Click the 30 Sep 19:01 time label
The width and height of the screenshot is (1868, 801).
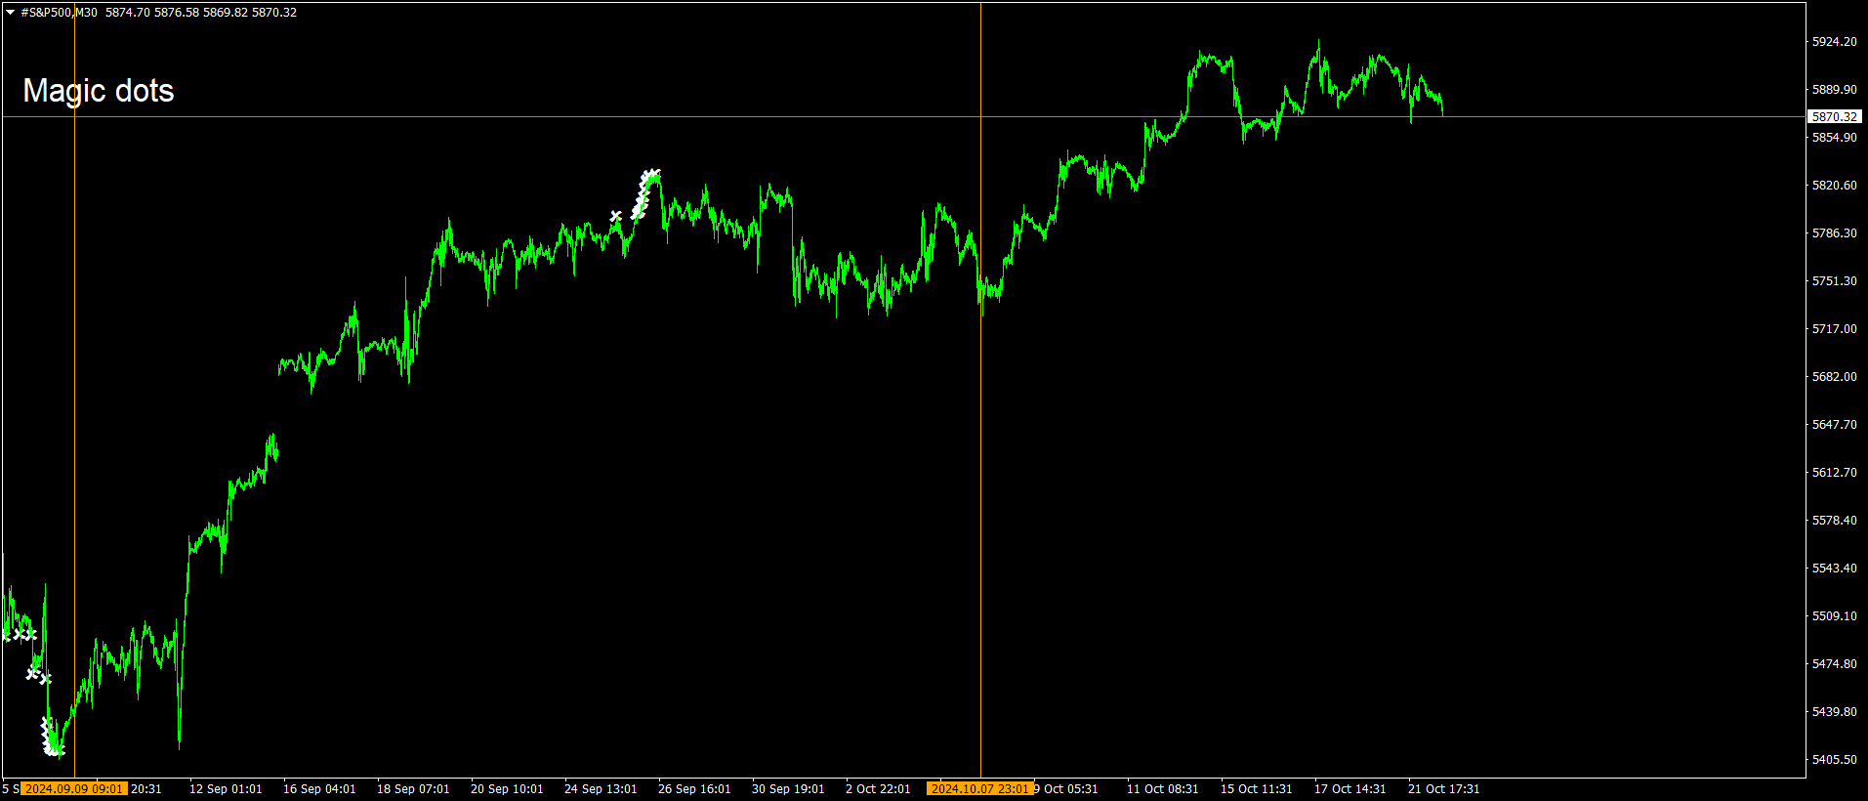[x=788, y=789]
